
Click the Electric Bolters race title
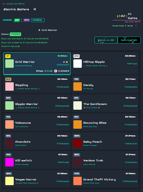pos(16,9)
